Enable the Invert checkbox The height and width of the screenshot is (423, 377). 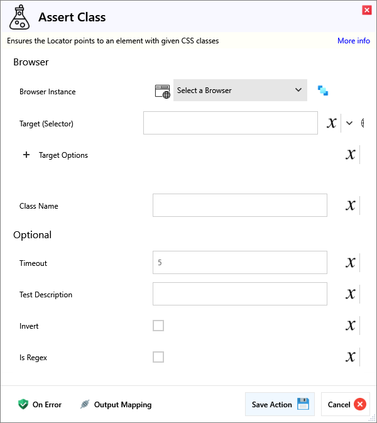pos(158,326)
